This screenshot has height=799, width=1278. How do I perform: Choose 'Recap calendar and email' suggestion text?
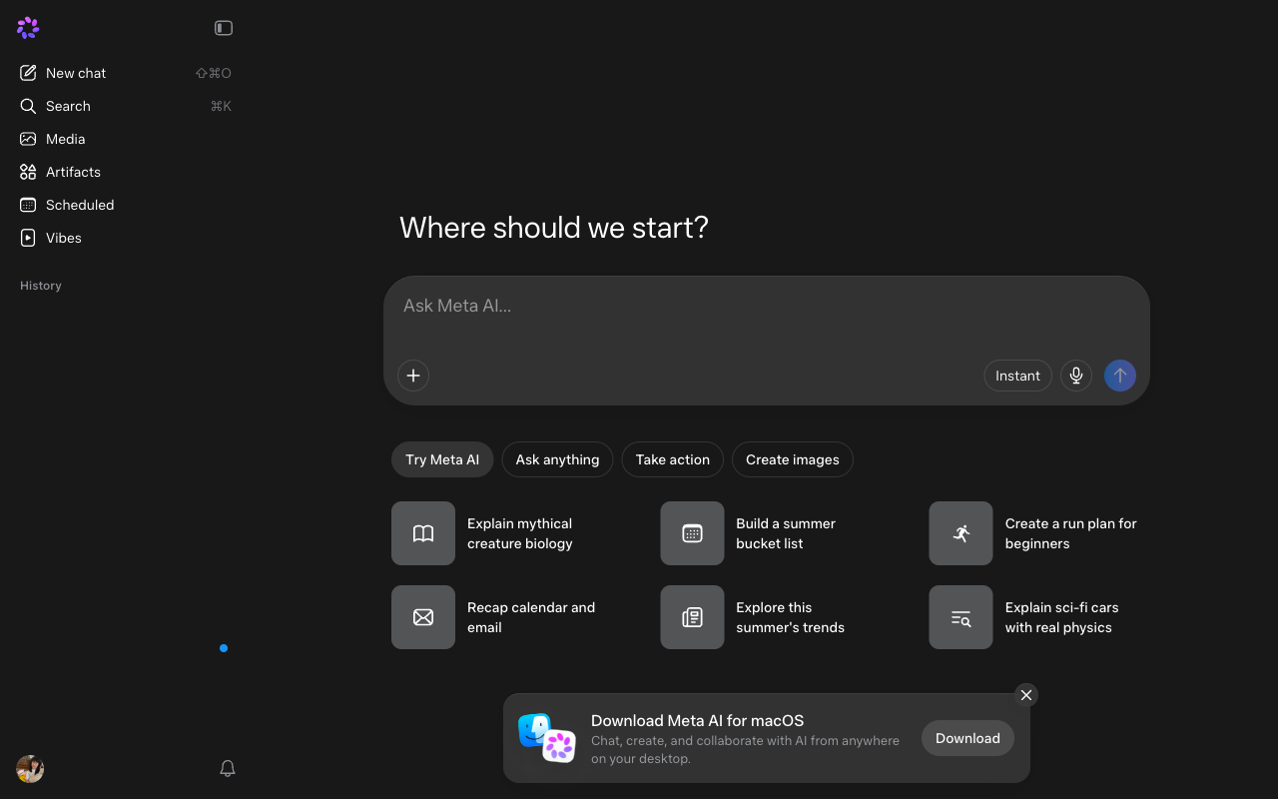pos(531,617)
